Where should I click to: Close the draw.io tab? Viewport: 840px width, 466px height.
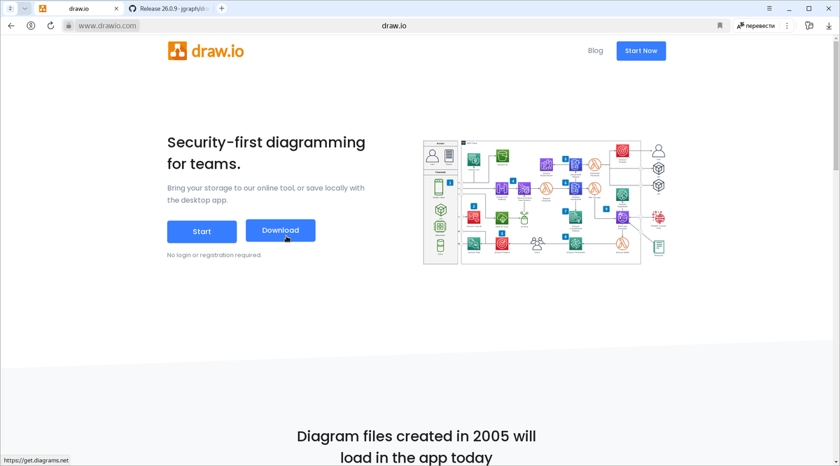(116, 8)
